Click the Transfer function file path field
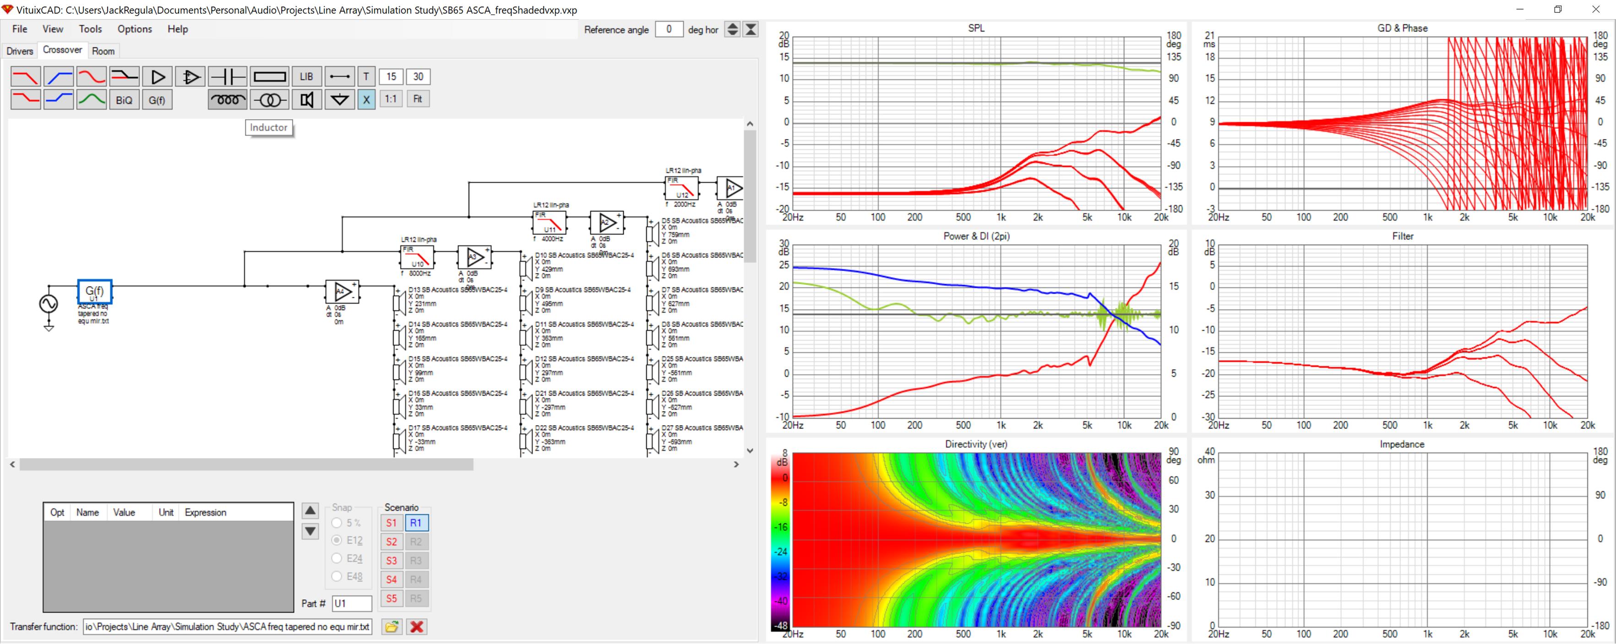The height and width of the screenshot is (644, 1616). [227, 627]
